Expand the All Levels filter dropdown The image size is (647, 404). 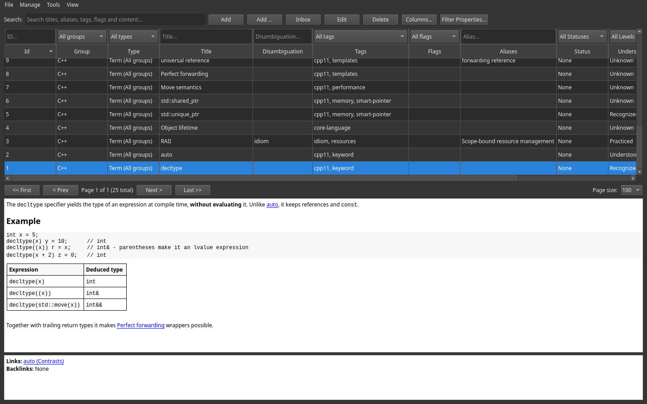[623, 37]
